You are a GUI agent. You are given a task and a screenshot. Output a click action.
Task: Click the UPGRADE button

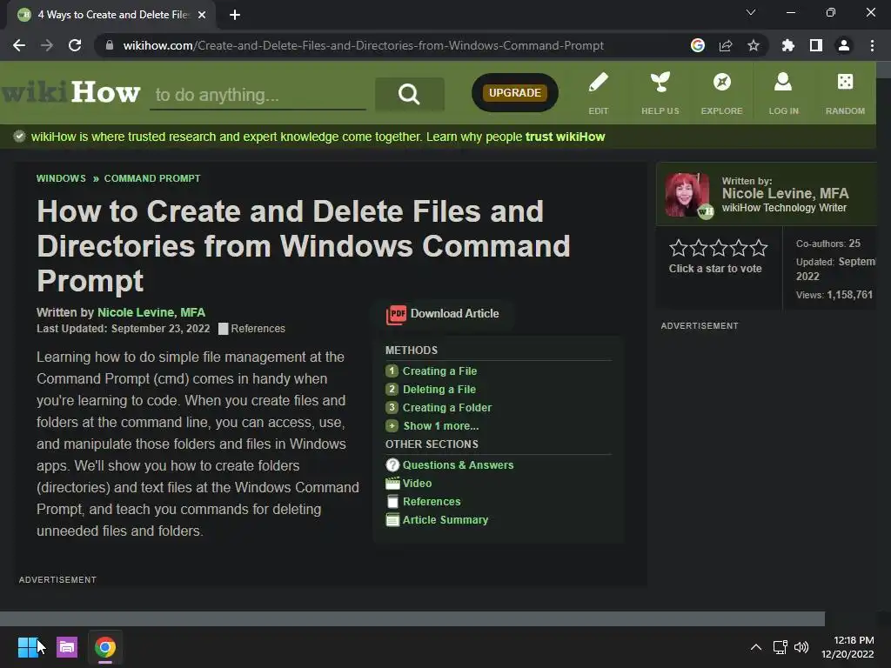tap(515, 92)
